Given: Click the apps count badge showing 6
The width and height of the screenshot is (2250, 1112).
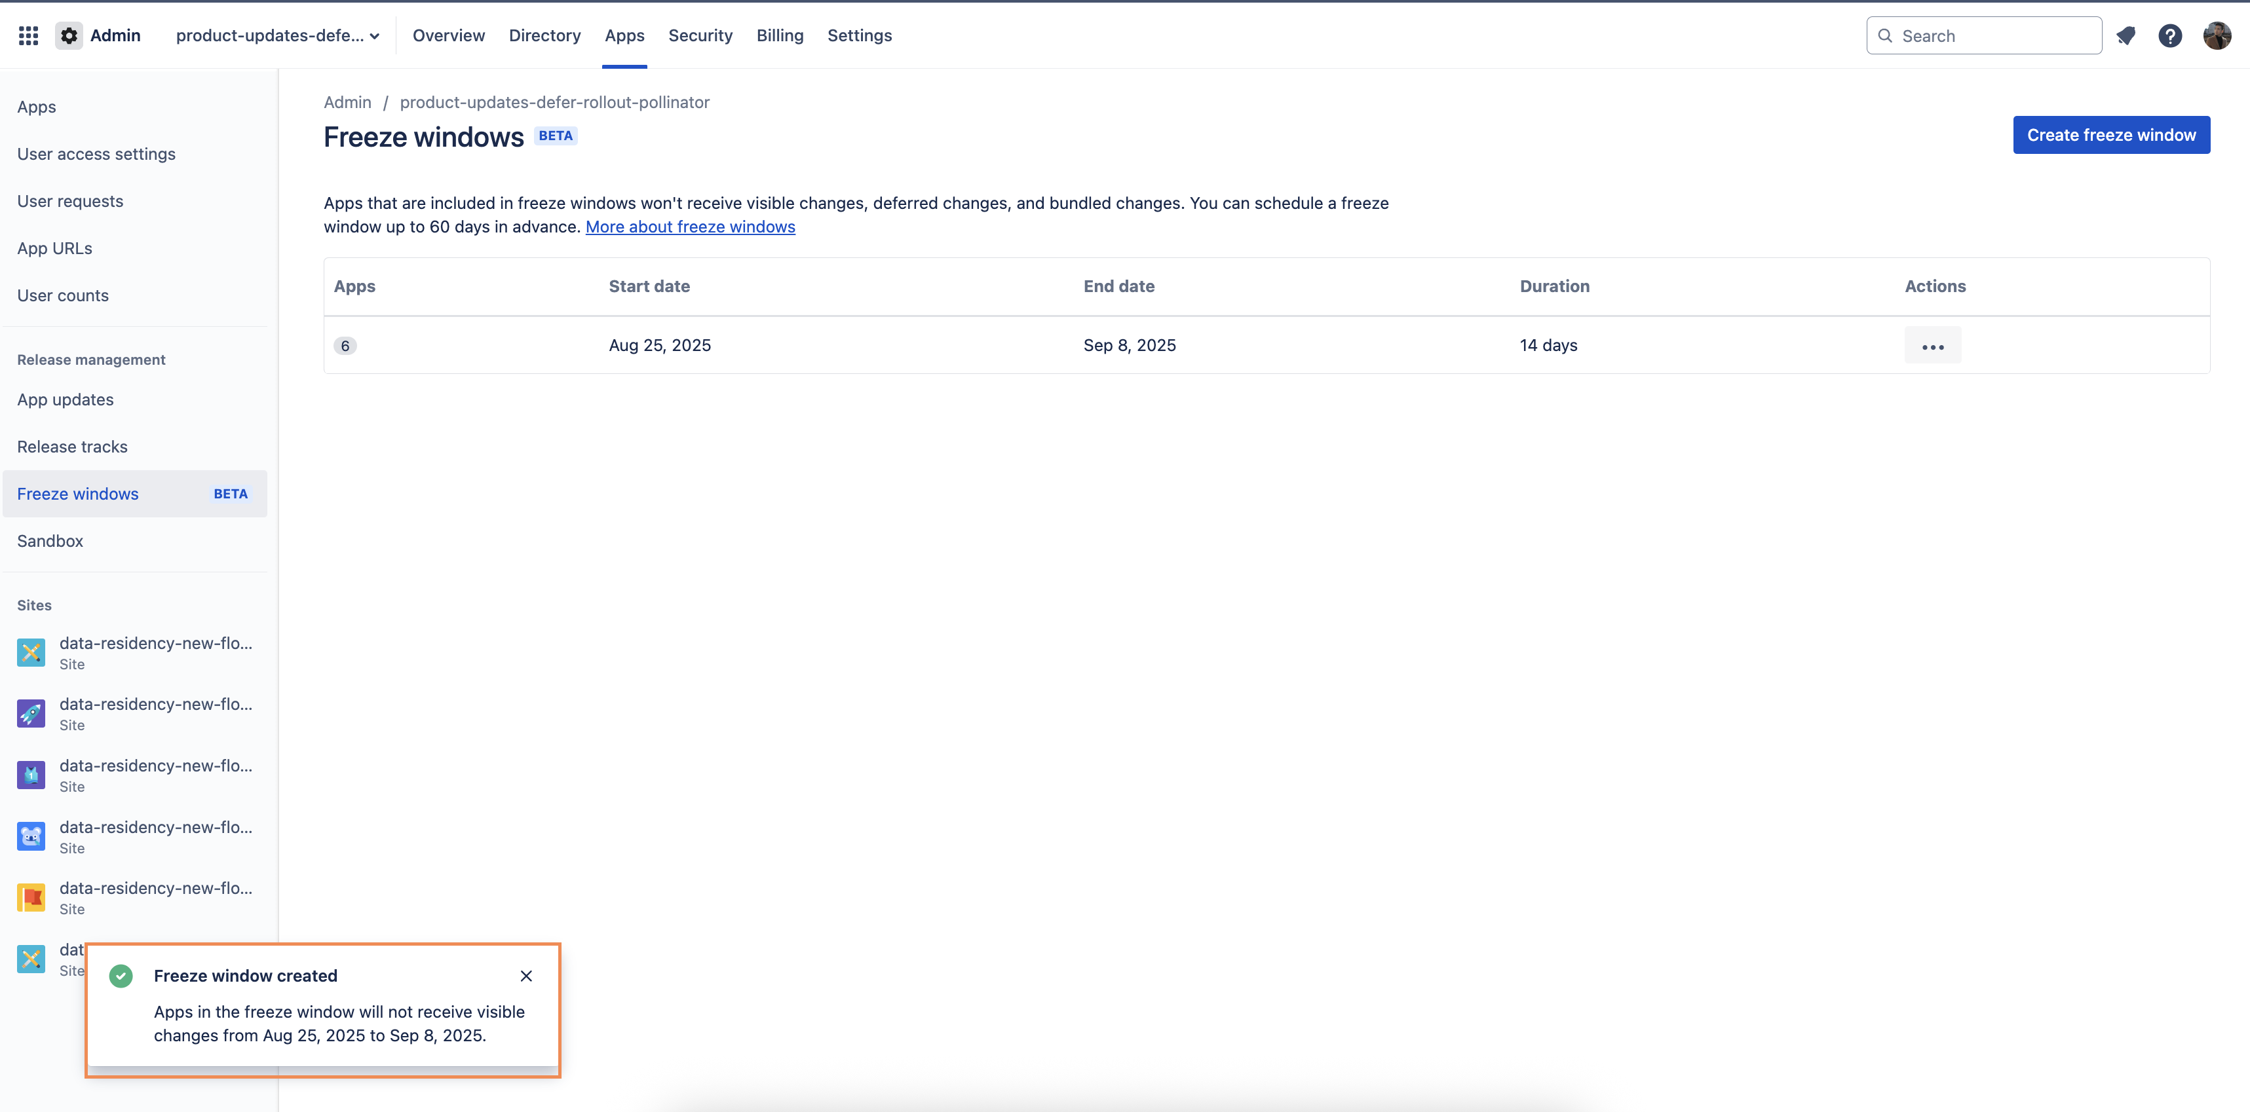Looking at the screenshot, I should 345,346.
